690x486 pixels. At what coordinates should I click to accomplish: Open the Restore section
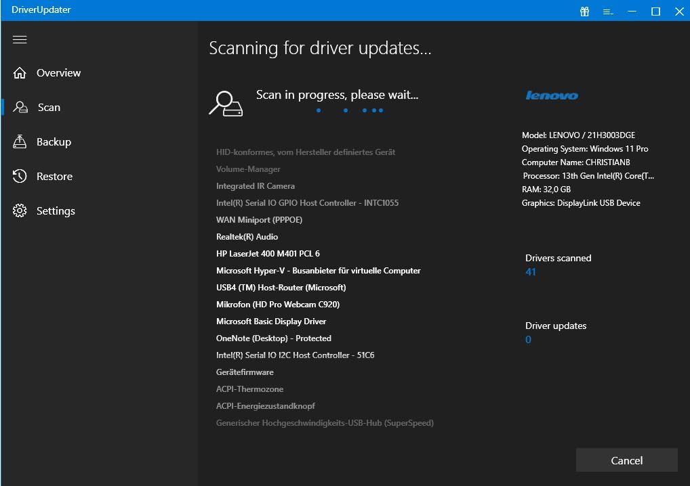tap(55, 176)
